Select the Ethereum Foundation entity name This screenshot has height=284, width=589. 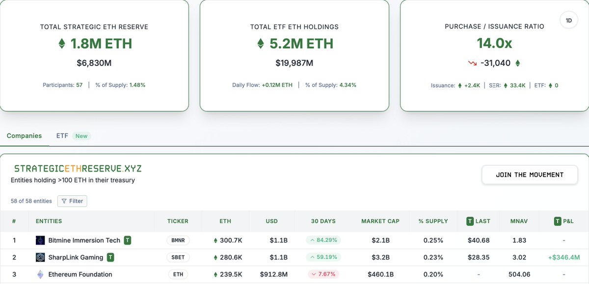pyautogui.click(x=80, y=275)
